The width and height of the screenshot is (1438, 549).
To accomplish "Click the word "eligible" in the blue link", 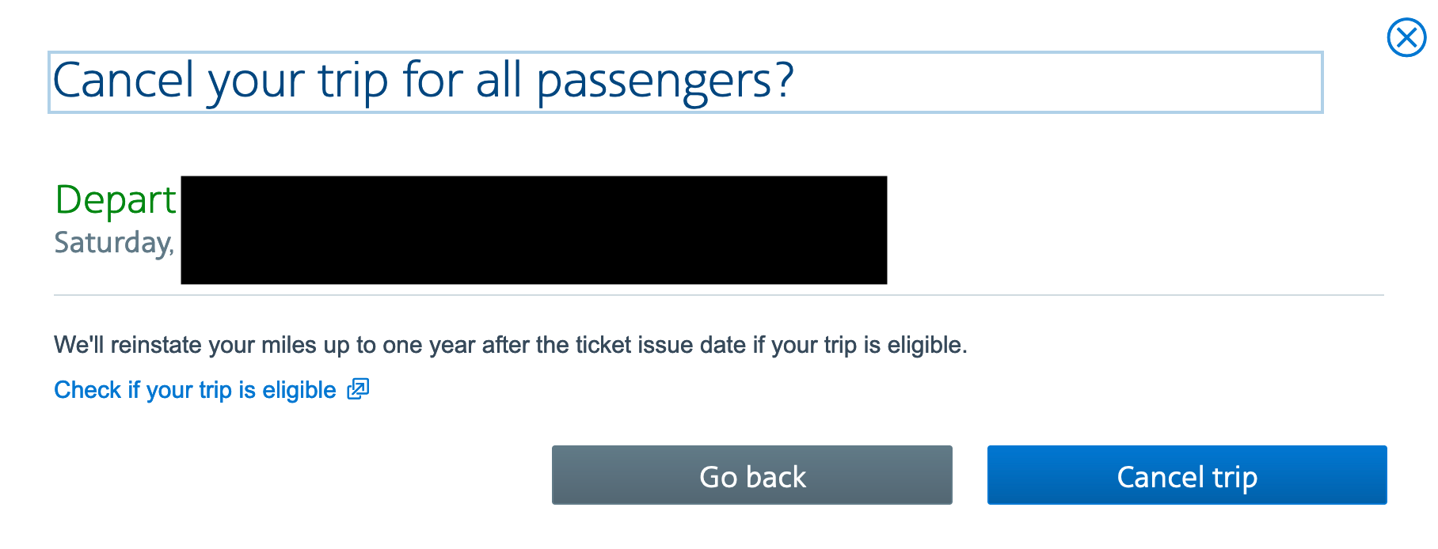I will point(299,390).
